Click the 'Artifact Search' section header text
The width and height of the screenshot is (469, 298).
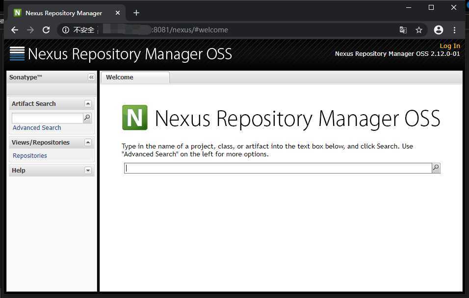click(x=33, y=104)
